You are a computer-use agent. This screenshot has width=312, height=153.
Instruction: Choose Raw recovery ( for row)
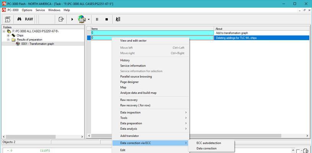[151, 106]
